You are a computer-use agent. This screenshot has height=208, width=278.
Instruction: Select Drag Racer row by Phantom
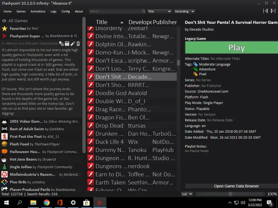click(132, 109)
